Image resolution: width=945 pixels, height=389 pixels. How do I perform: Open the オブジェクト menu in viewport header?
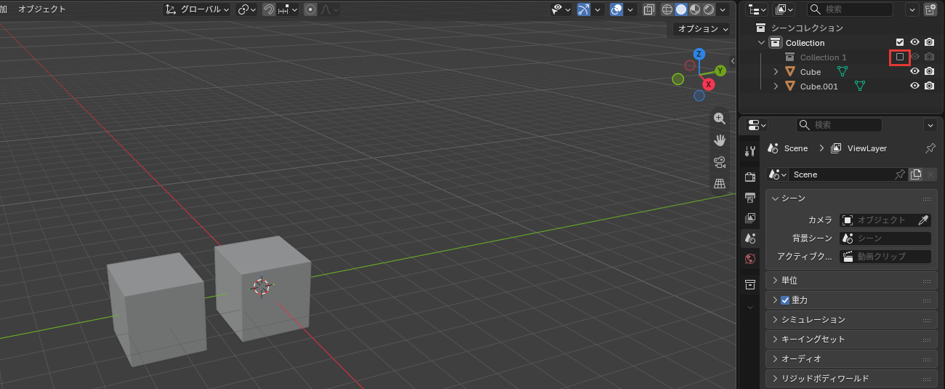tap(41, 9)
